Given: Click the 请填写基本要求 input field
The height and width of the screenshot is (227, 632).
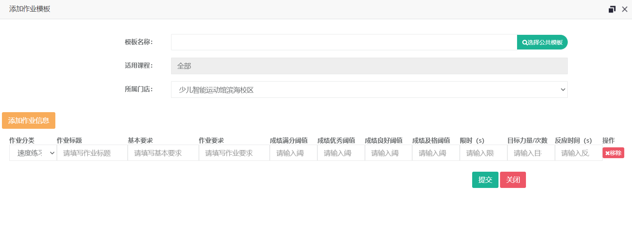Looking at the screenshot, I should pos(163,153).
